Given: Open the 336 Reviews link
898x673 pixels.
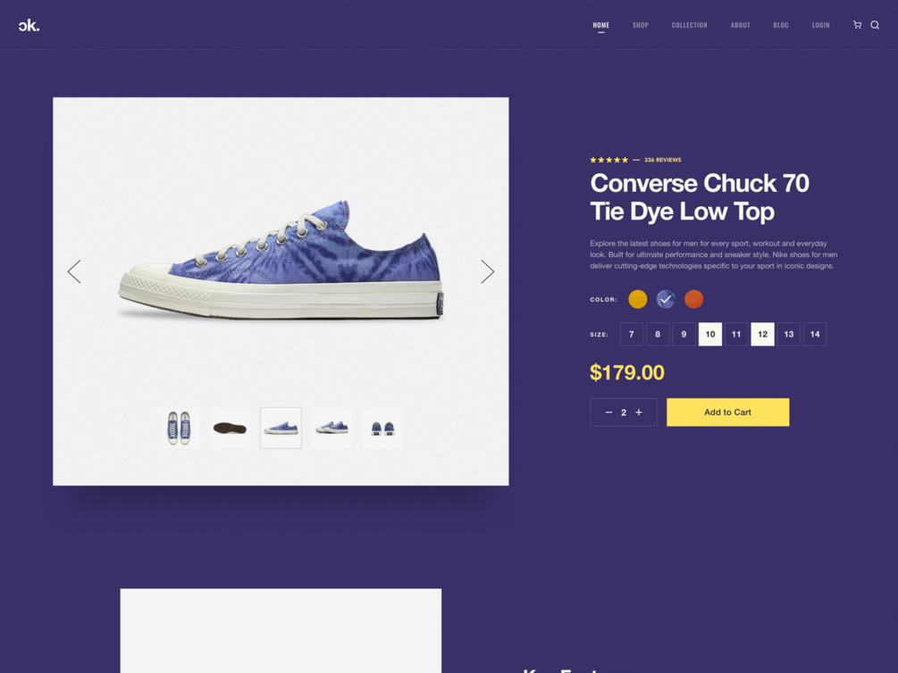Looking at the screenshot, I should pyautogui.click(x=662, y=160).
